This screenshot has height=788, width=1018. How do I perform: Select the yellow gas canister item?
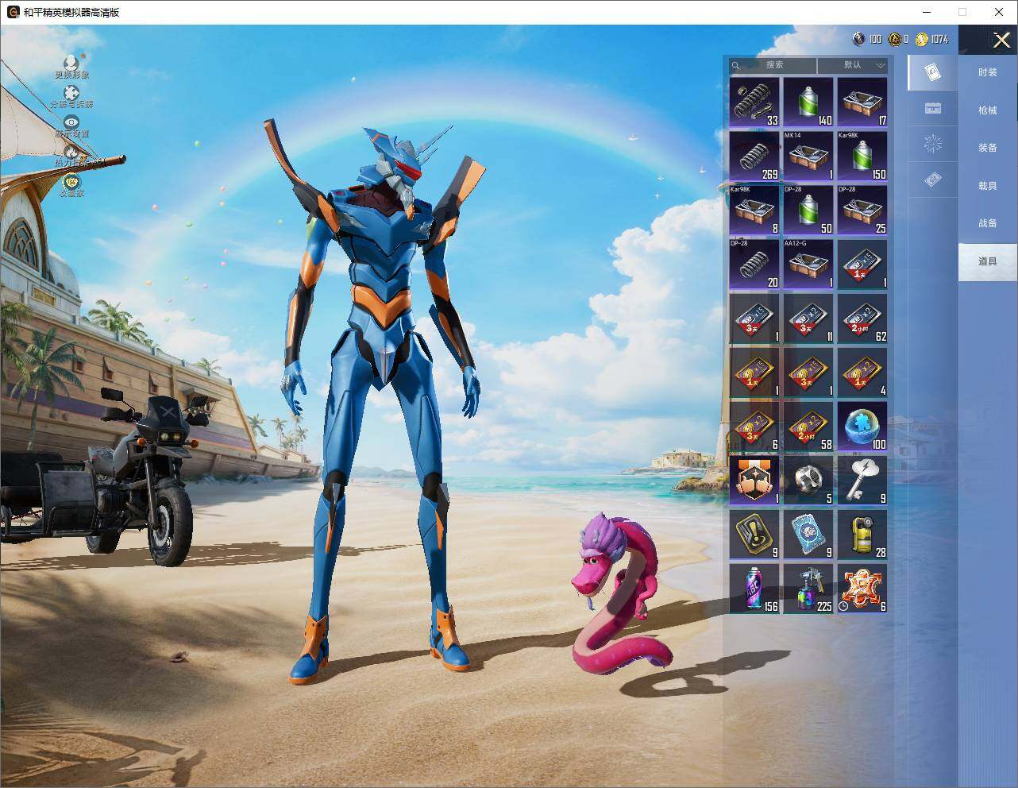point(862,534)
